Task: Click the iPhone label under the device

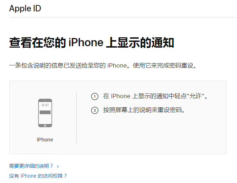Action: [45, 140]
